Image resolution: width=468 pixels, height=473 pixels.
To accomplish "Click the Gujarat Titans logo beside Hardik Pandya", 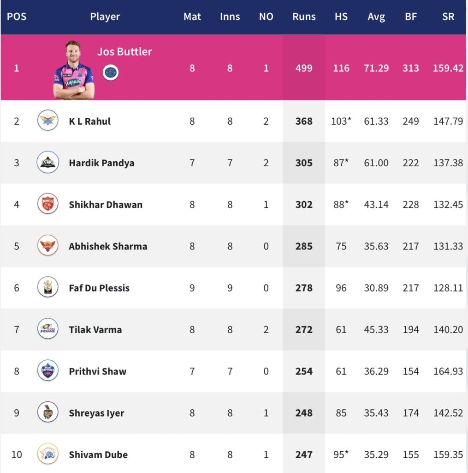I will (x=47, y=162).
